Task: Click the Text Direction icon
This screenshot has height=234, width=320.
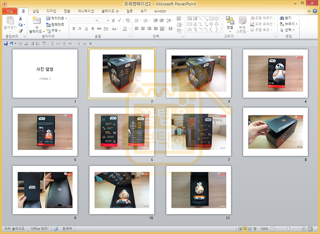Action: pos(179,18)
